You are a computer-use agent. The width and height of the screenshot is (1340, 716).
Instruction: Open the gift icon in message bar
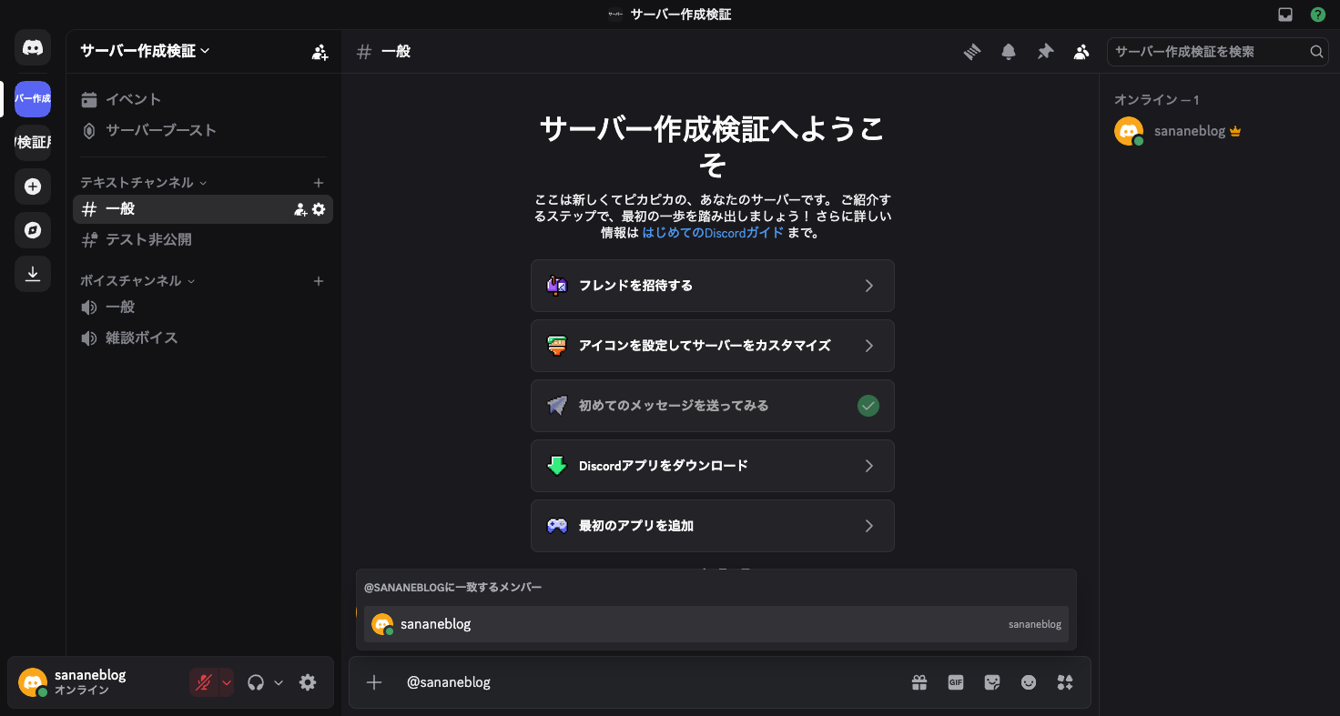(x=919, y=682)
